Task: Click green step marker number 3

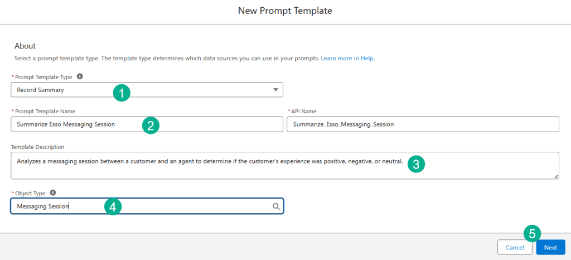Action: 416,163
